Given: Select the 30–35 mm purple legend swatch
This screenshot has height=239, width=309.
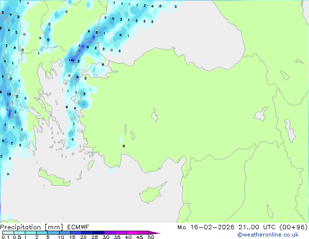Looking at the screenshot, I should point(109,233).
